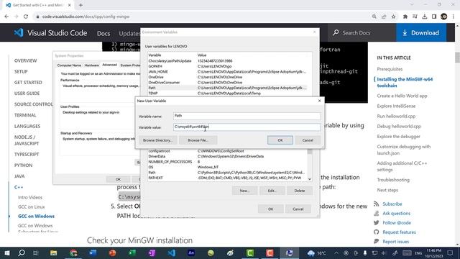Switch to Hardware tab in System Properties
460x259 pixels.
coord(91,65)
